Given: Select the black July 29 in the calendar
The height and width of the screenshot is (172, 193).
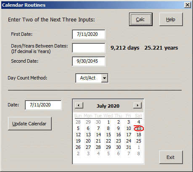Looking at the screenshot, I should (x=108, y=147).
